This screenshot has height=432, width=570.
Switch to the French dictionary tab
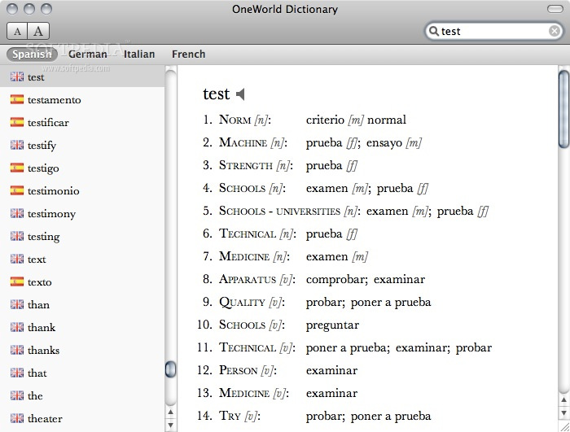tap(189, 55)
